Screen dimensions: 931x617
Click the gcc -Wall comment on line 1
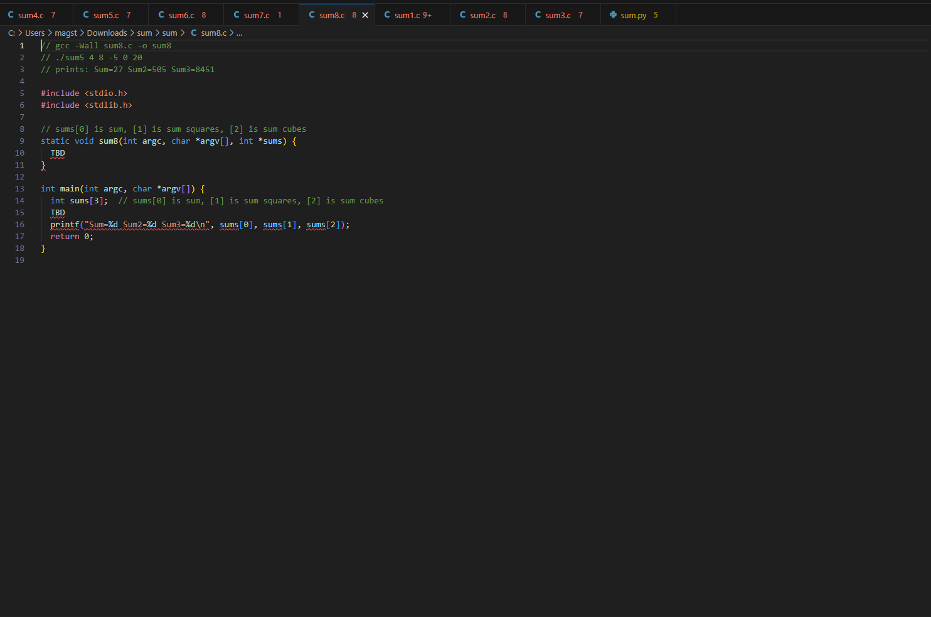(106, 46)
